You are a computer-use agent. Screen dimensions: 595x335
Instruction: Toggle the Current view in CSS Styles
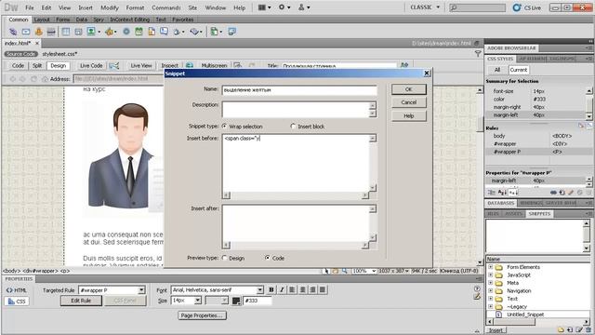click(x=519, y=70)
